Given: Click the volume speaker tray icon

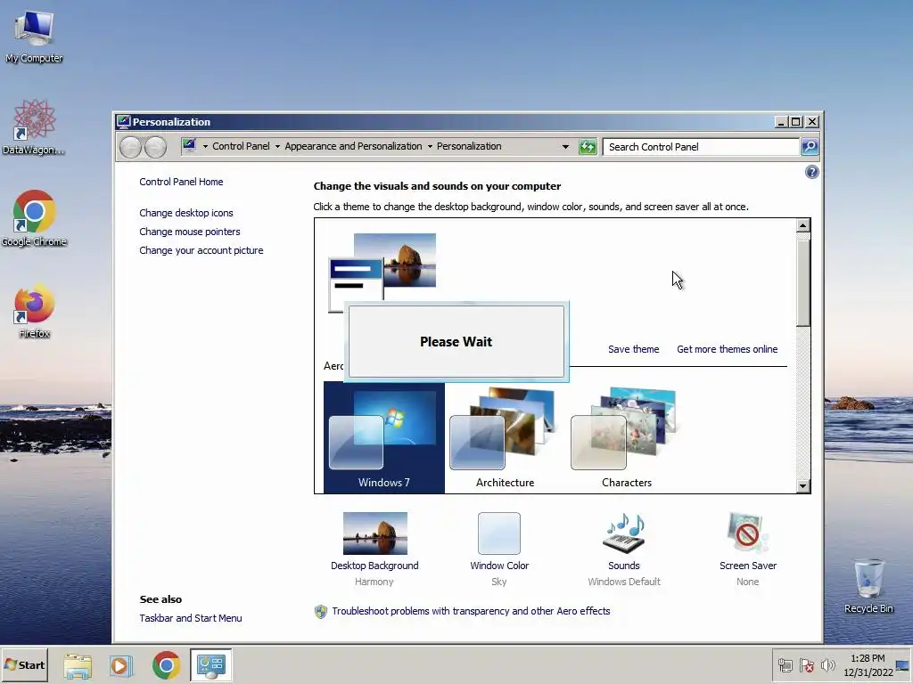Looking at the screenshot, I should [827, 665].
